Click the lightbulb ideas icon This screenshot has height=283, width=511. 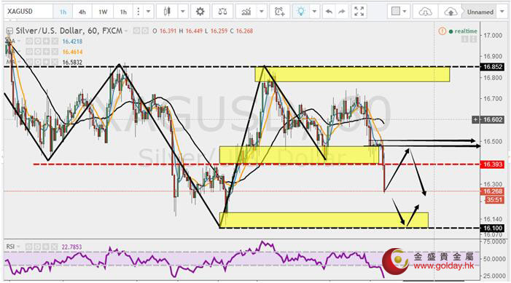point(301,12)
